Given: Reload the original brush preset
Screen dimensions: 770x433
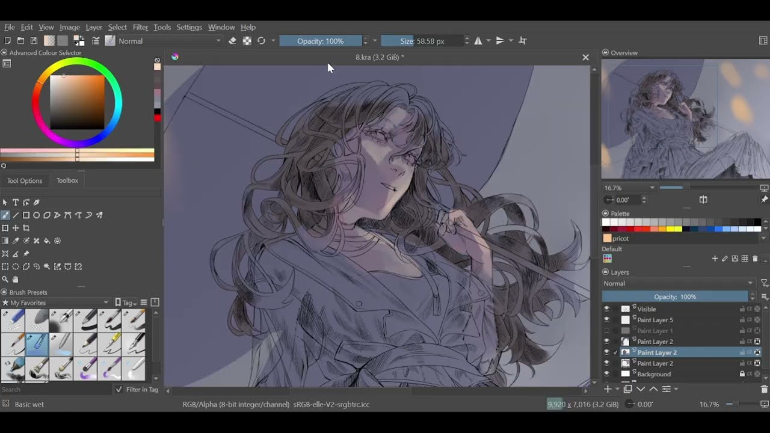Looking at the screenshot, I should (x=261, y=41).
